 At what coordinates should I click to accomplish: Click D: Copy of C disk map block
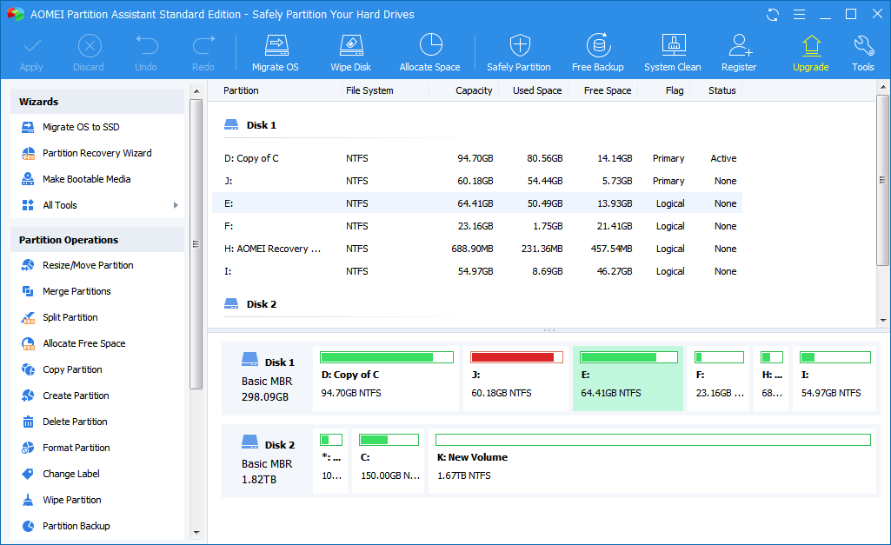point(386,378)
